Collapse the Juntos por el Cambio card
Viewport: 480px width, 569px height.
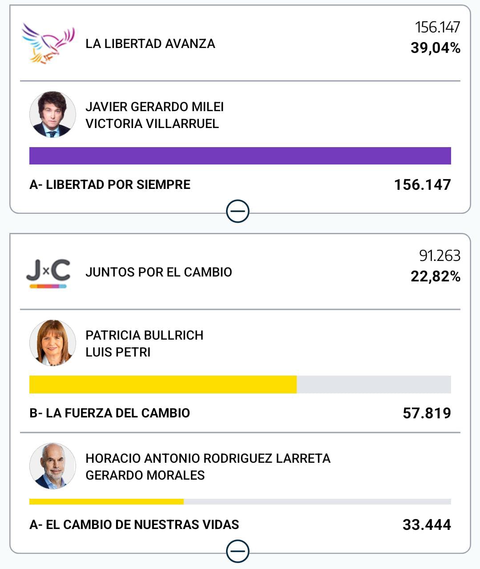click(x=238, y=552)
